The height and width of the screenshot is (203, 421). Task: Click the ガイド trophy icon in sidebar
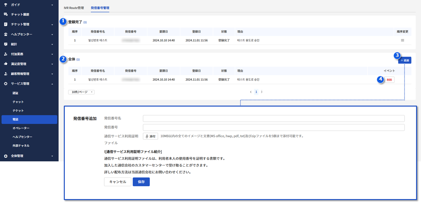coord(6,5)
